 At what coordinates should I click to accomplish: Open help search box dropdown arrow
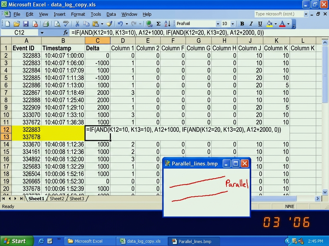pos(306,14)
